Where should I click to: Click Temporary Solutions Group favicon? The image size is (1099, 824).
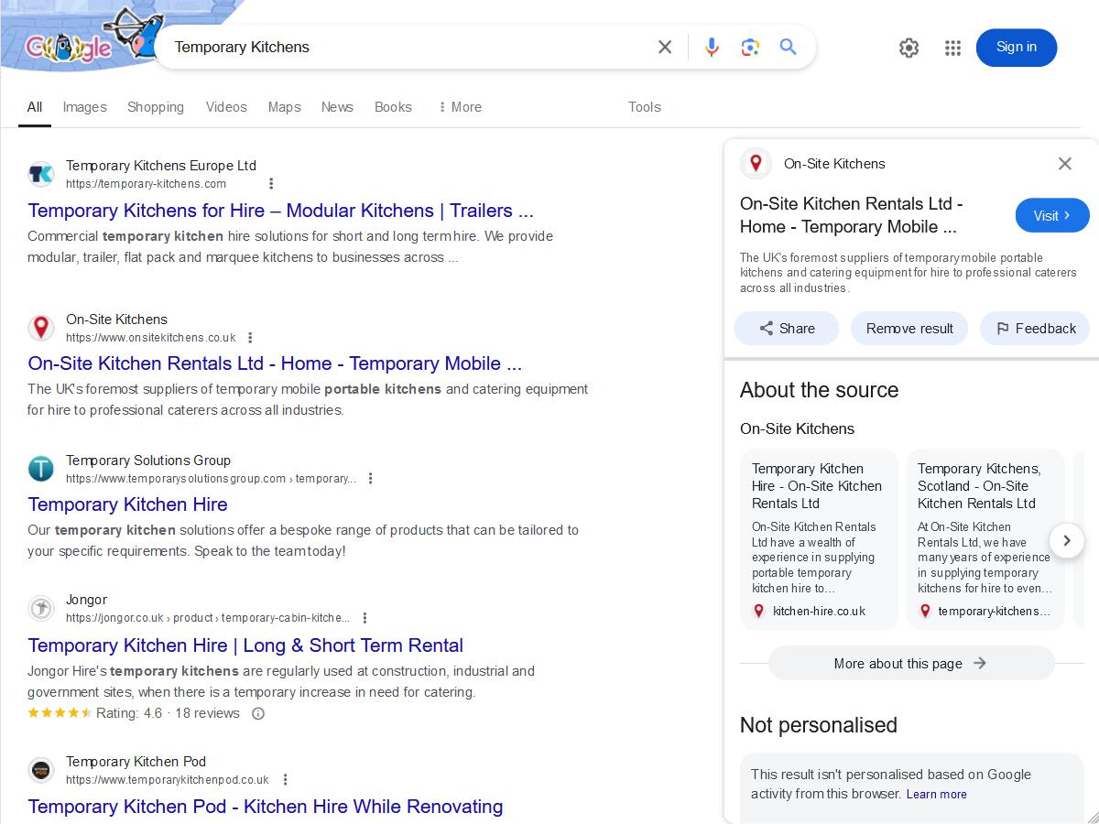pos(41,469)
